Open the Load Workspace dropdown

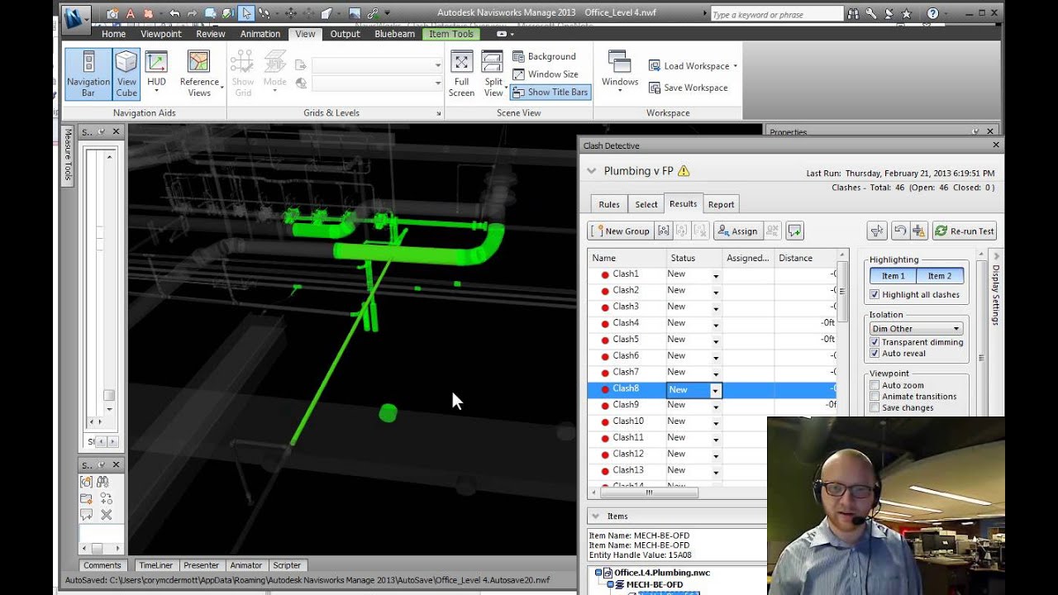693,66
